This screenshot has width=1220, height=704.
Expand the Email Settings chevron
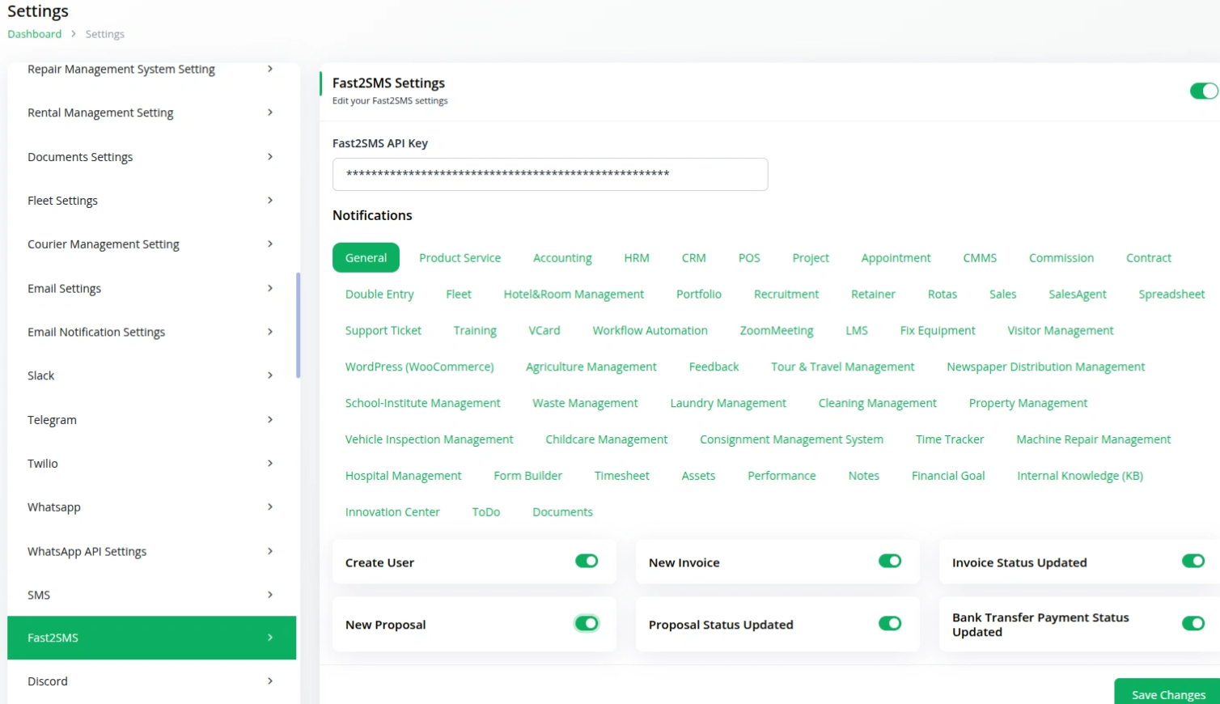click(x=270, y=287)
